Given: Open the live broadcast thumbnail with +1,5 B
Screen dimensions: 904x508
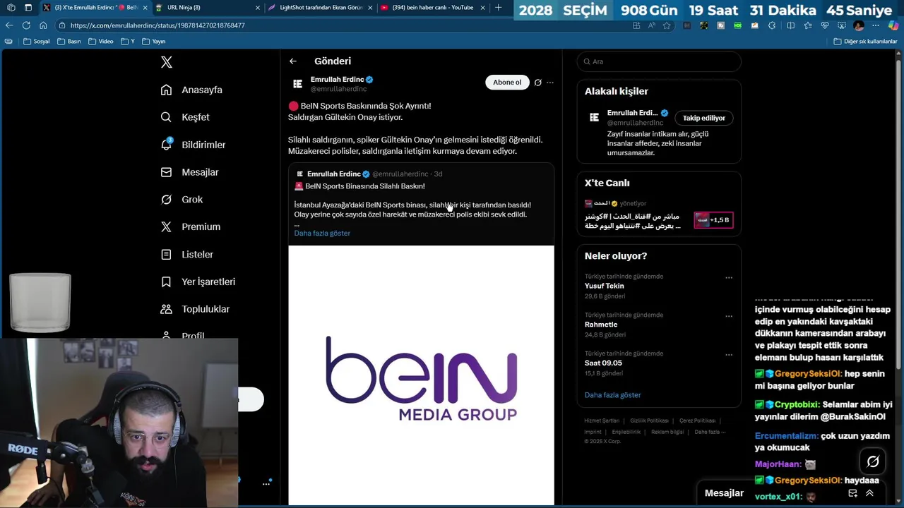Looking at the screenshot, I should click(x=713, y=220).
